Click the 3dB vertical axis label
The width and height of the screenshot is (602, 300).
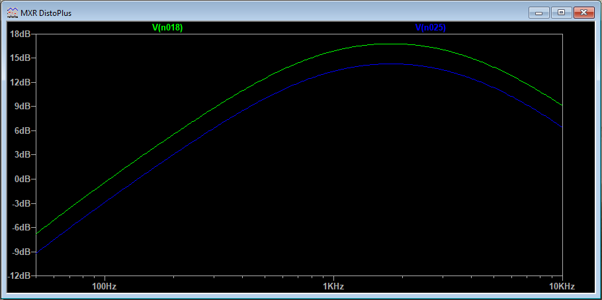click(x=22, y=155)
